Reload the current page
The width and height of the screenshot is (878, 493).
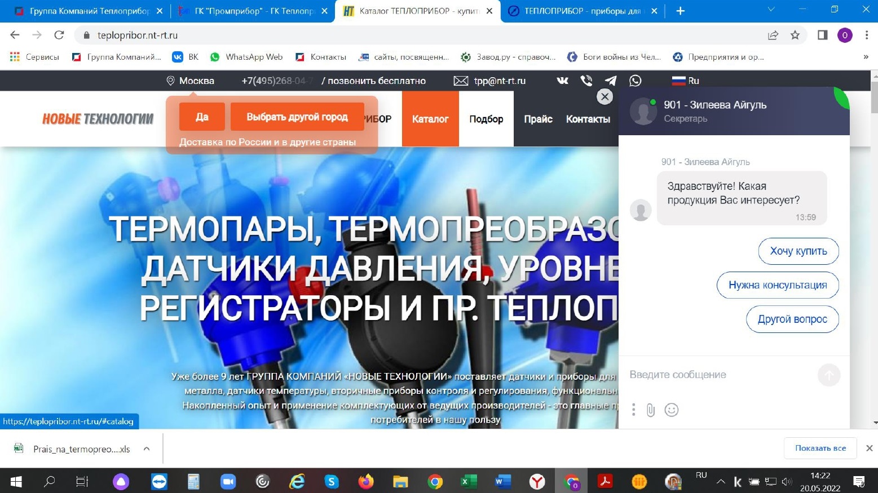[x=59, y=35]
